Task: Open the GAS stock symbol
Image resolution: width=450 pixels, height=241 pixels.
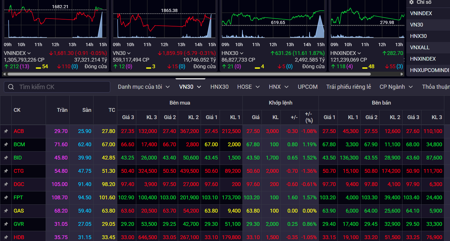Action: pos(19,211)
